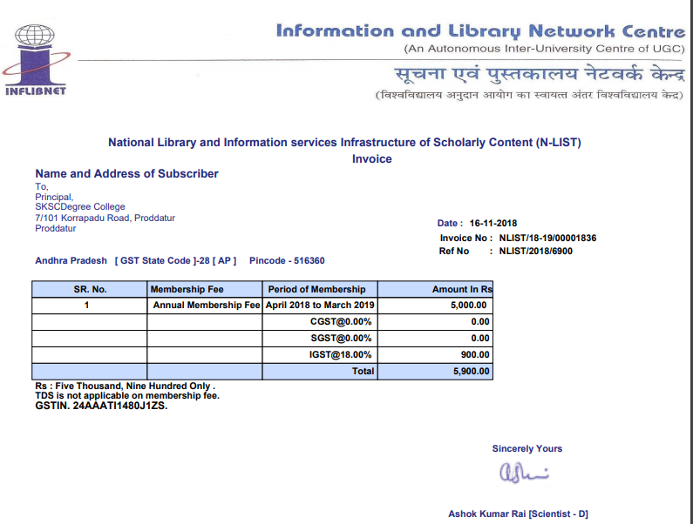Viewport: 693px width, 524px height.
Task: Select invoice number NLIST/18-19/00001836
Action: click(x=547, y=238)
